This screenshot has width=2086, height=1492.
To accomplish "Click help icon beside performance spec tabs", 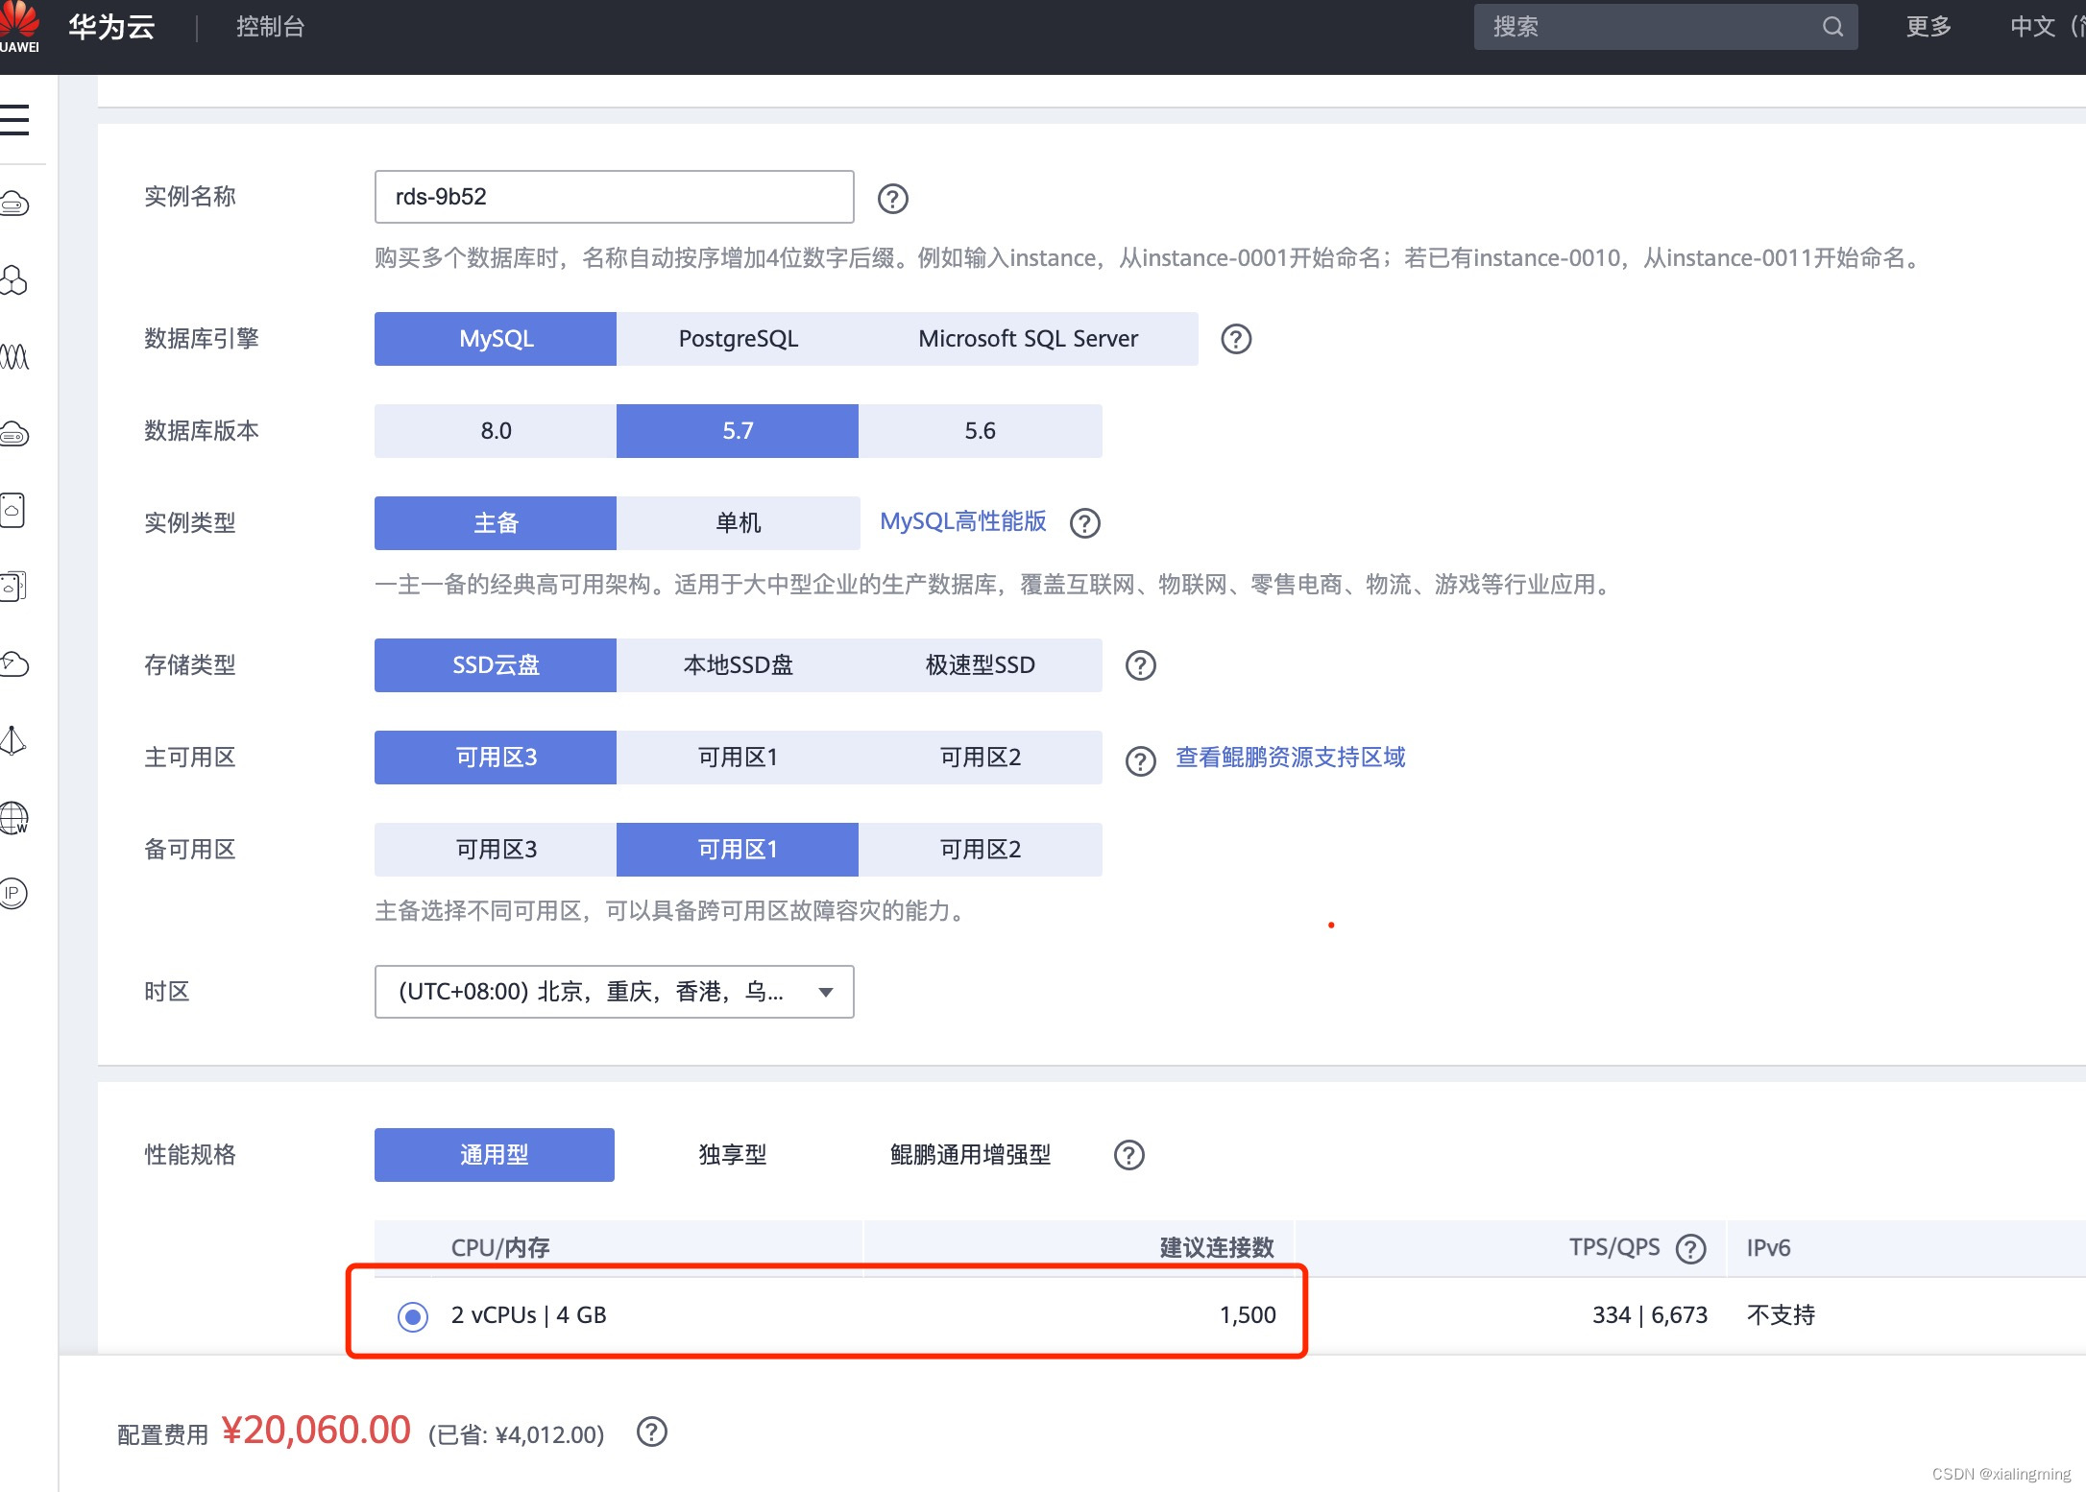I will [1129, 1155].
